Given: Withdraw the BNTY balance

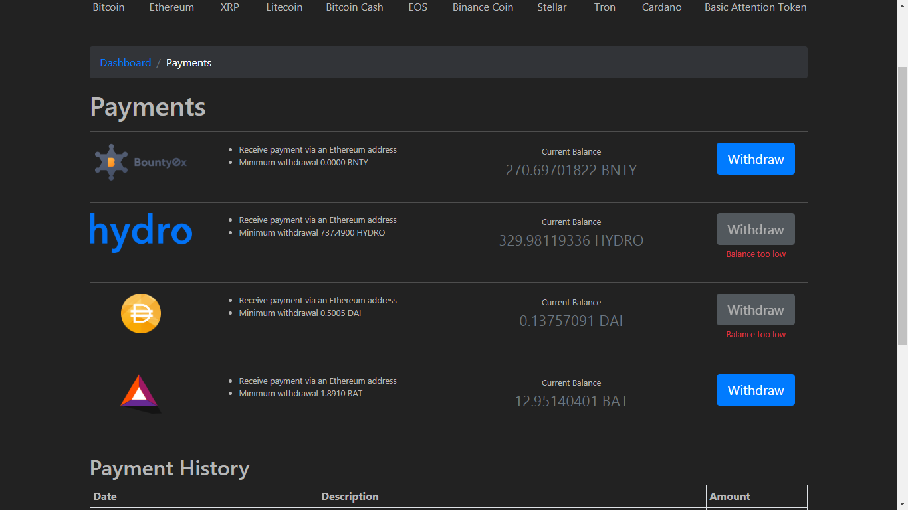Looking at the screenshot, I should (756, 159).
